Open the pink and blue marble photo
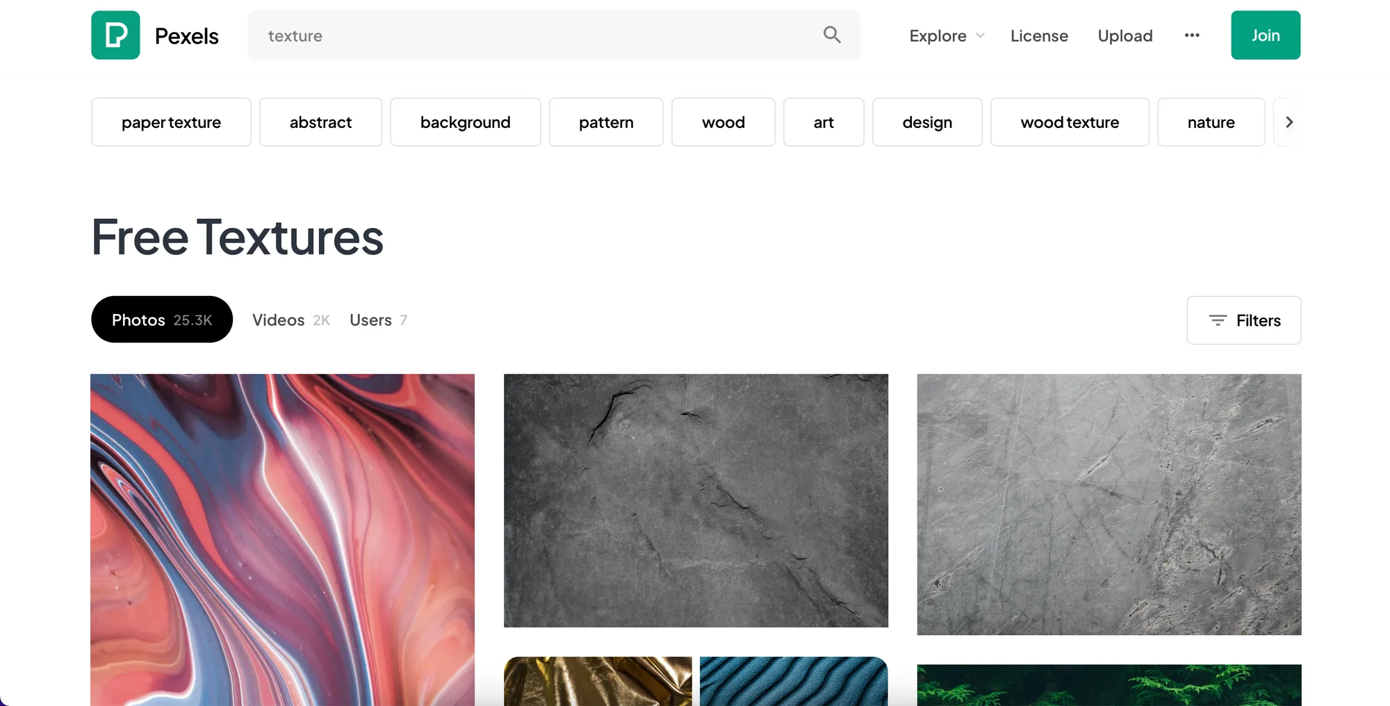The height and width of the screenshot is (706, 1390). coord(282,539)
